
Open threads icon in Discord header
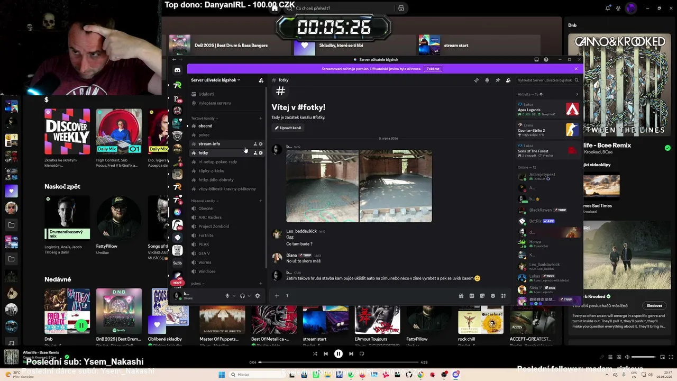(477, 80)
